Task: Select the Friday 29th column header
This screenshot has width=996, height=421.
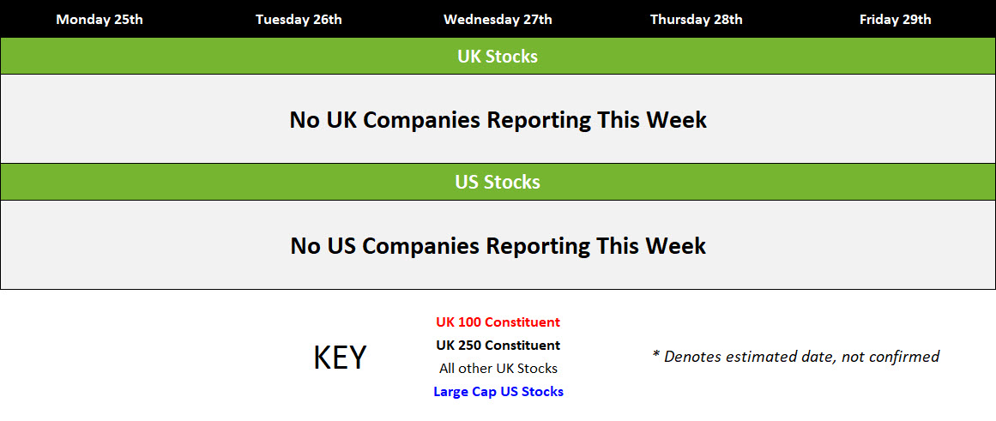Action: coord(896,19)
